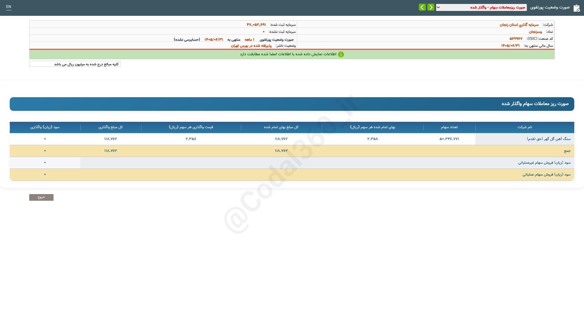Image resolution: width=584 pixels, height=328 pixels.
Task: Click the کل مبلغ واگذاری column header
Action: pyautogui.click(x=111, y=127)
